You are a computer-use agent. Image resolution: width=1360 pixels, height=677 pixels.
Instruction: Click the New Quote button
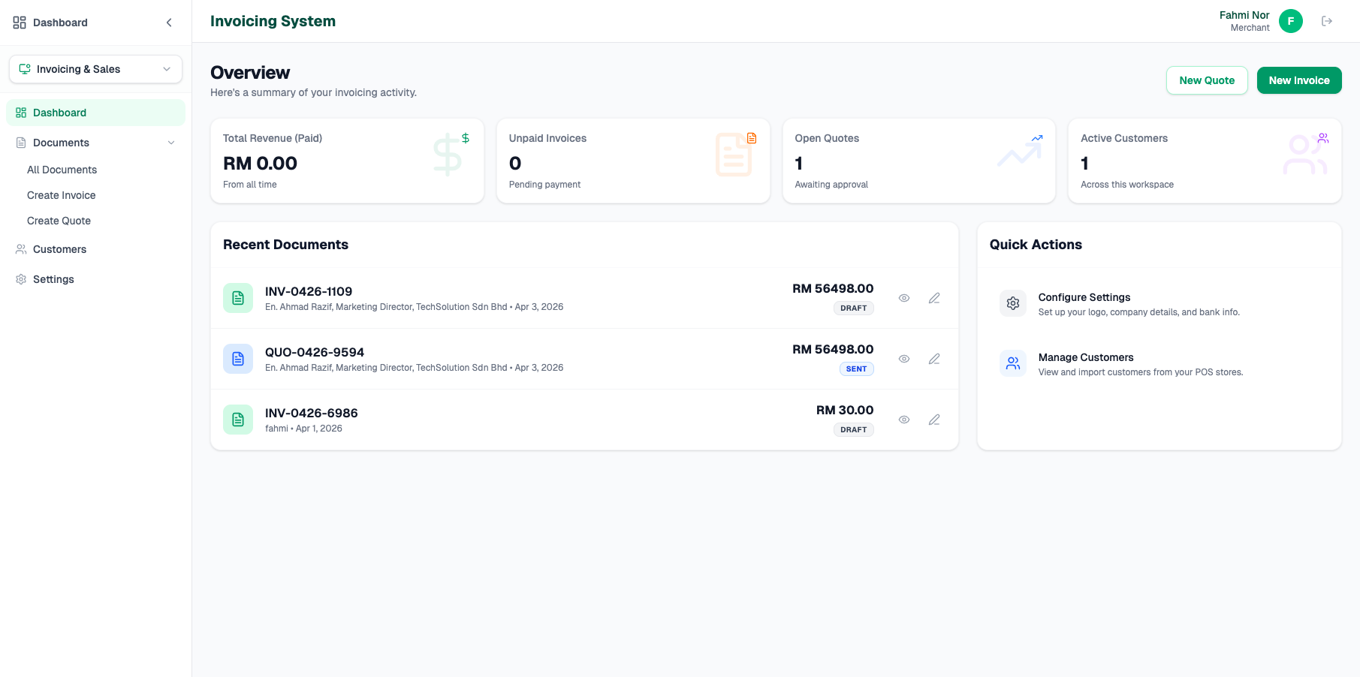click(1207, 80)
